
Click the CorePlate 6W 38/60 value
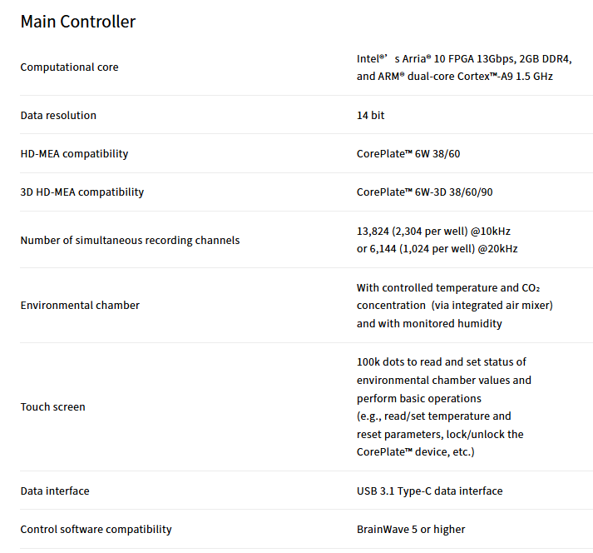(408, 154)
